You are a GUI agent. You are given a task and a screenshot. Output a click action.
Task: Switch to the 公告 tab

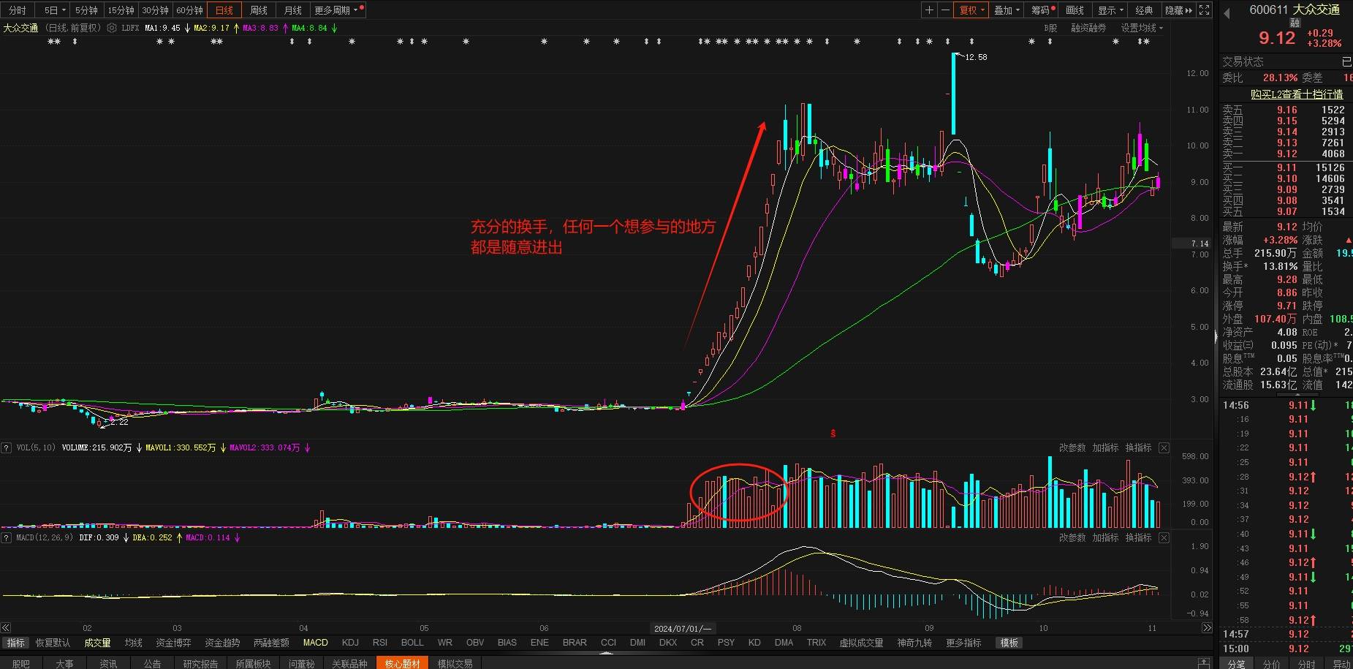tap(152, 663)
